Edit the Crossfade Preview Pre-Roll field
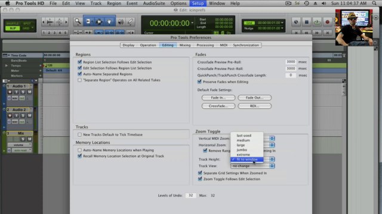Image resolution: width=382 pixels, height=214 pixels. click(x=291, y=62)
